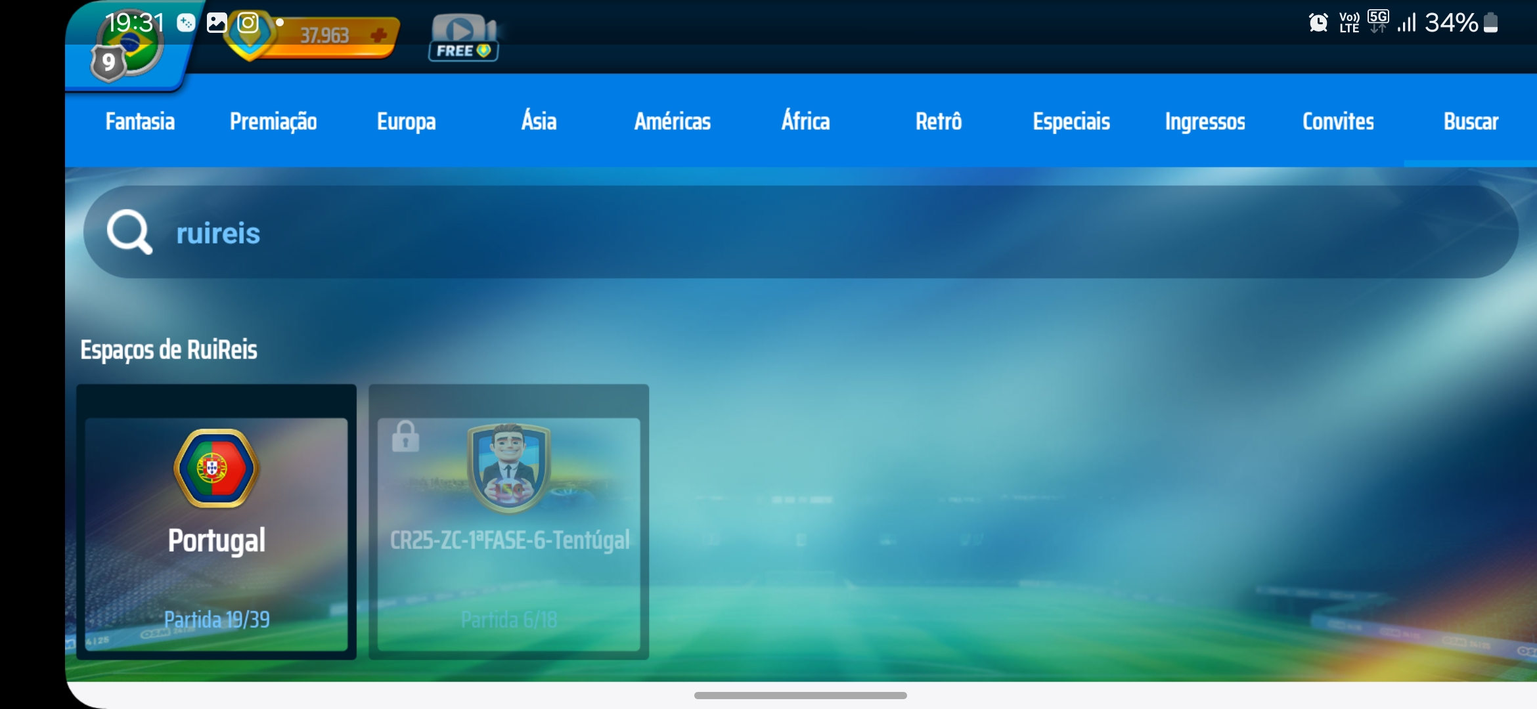This screenshot has width=1537, height=709.
Task: Click the magnifying glass search icon
Action: [129, 232]
